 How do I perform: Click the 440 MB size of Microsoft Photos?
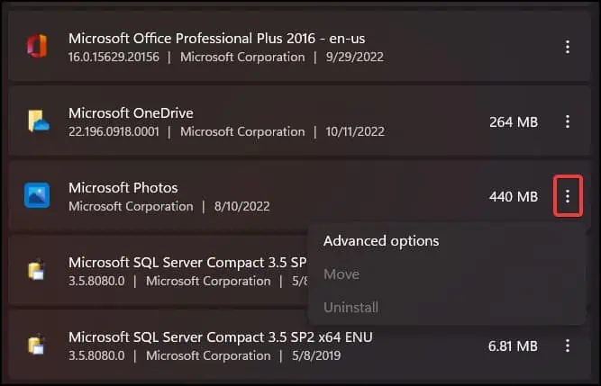[x=514, y=196]
